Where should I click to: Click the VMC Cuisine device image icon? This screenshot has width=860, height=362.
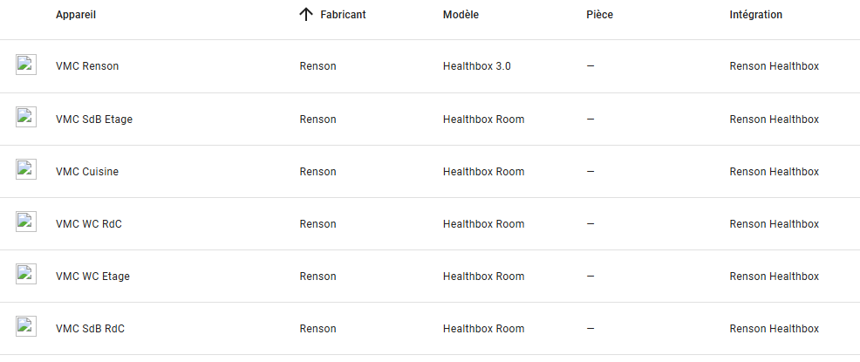pyautogui.click(x=26, y=169)
